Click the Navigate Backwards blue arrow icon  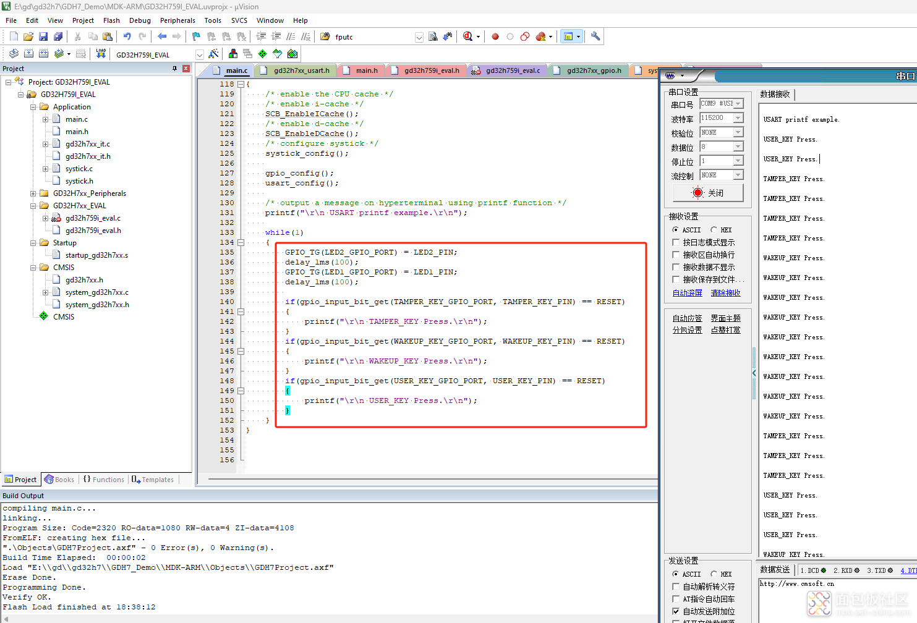point(162,36)
